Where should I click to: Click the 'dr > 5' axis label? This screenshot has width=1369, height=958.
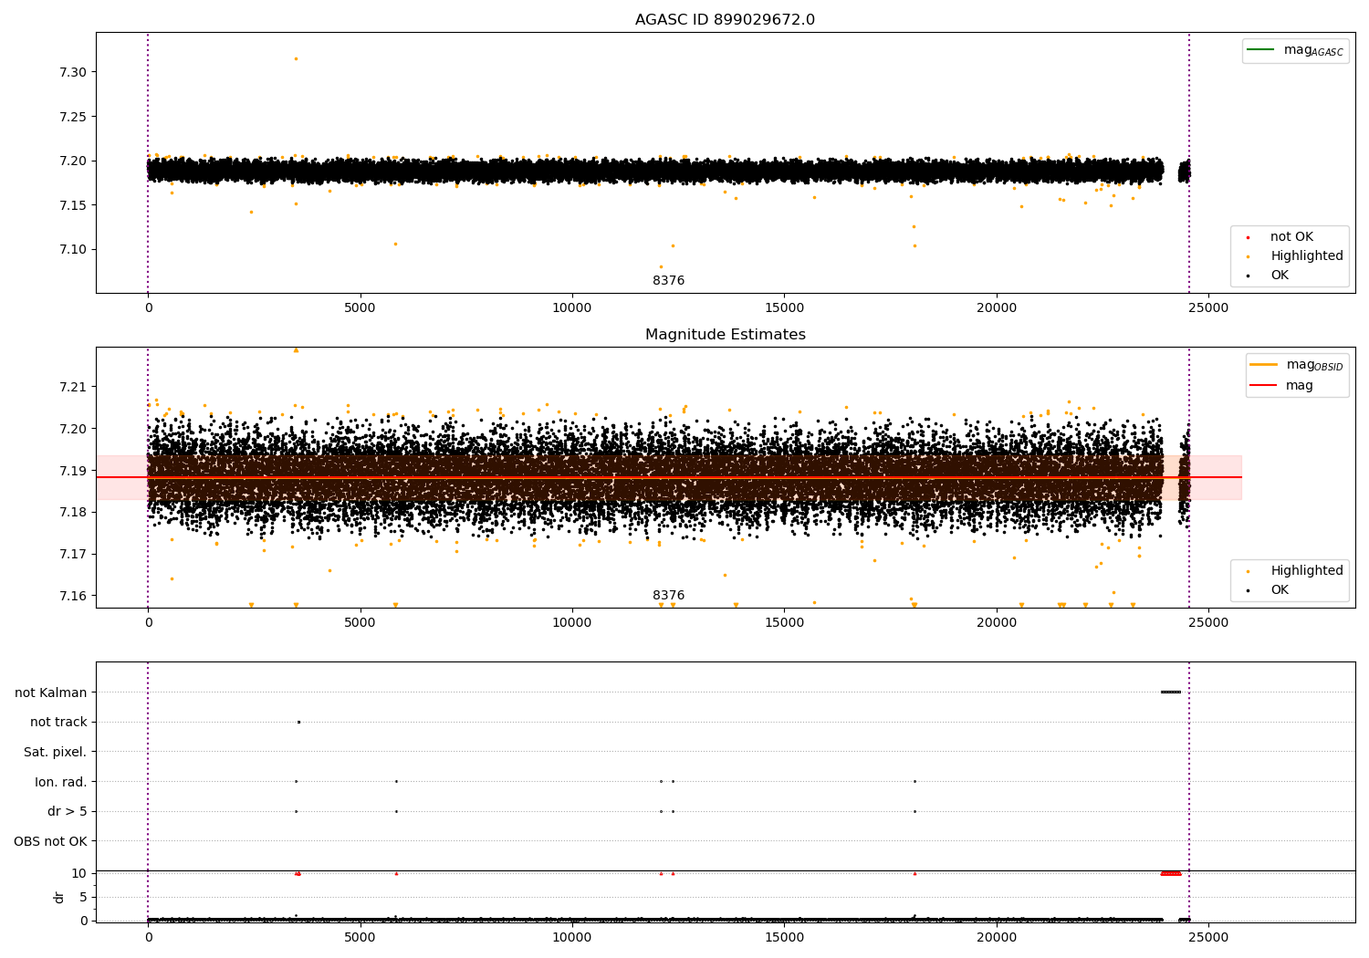(x=68, y=812)
